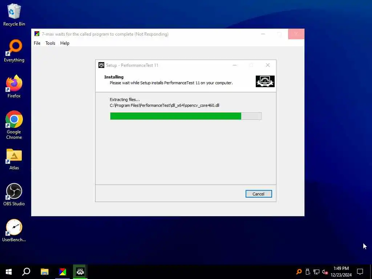This screenshot has width=372, height=279.
Task: Click the taskbar clock showing 1:49 PM
Action: click(x=341, y=272)
